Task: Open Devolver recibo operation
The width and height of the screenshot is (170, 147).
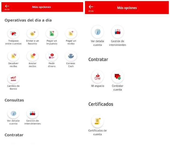Action: click(x=13, y=56)
